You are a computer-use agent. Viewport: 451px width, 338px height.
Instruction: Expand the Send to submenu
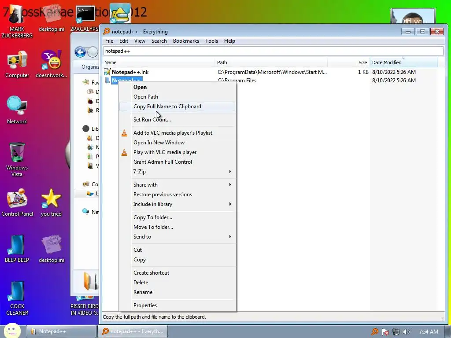182,236
